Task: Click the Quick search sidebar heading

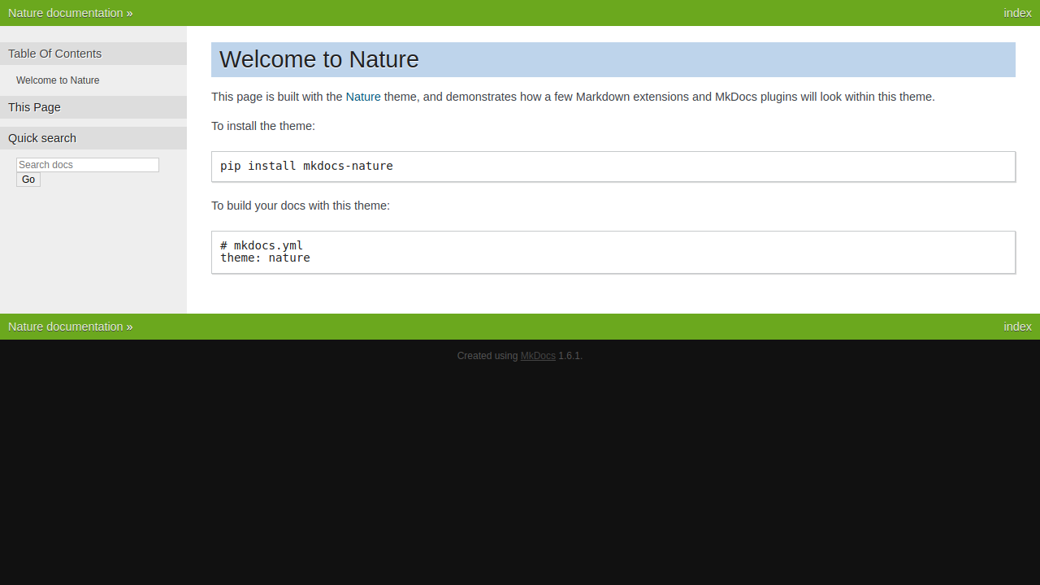Action: pos(93,138)
